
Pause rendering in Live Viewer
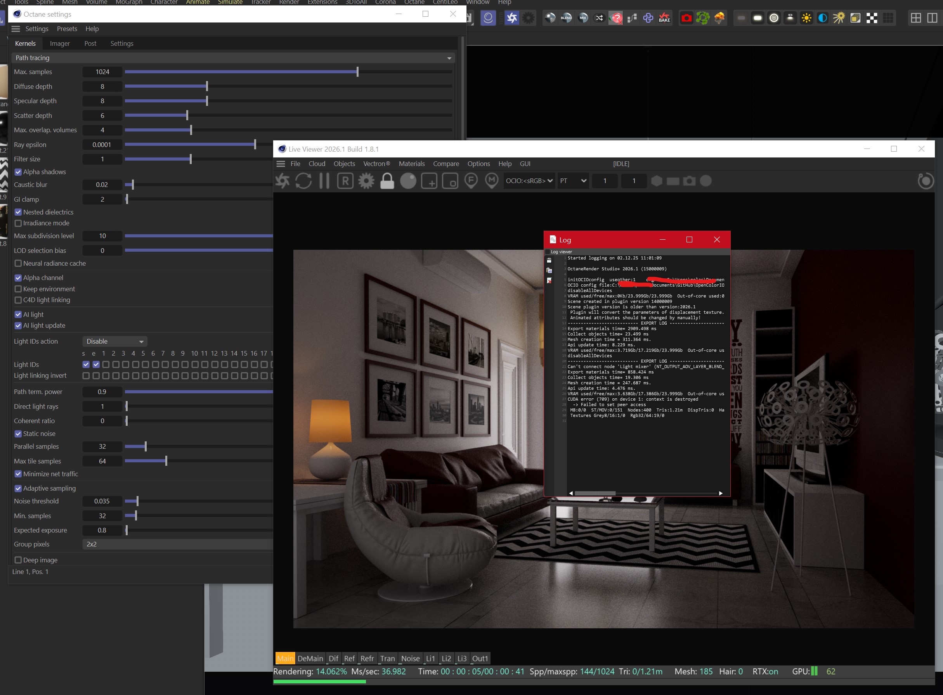pyautogui.click(x=324, y=182)
